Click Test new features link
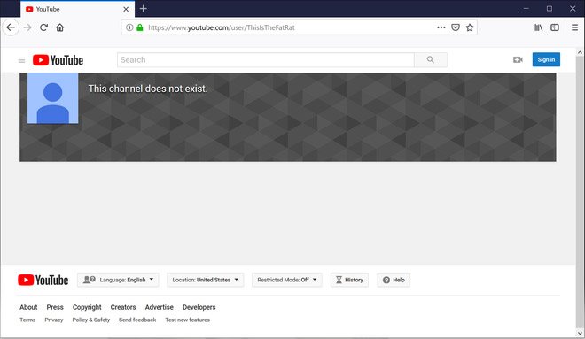This screenshot has height=339, width=585. click(x=188, y=320)
